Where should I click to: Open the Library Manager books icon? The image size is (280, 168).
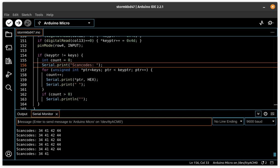[9, 61]
